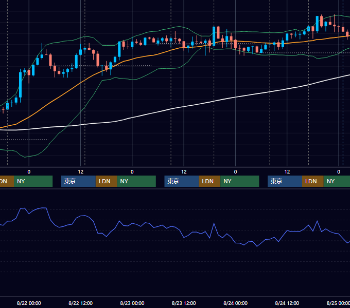Click the LDN session block on 8/22

click(x=106, y=181)
